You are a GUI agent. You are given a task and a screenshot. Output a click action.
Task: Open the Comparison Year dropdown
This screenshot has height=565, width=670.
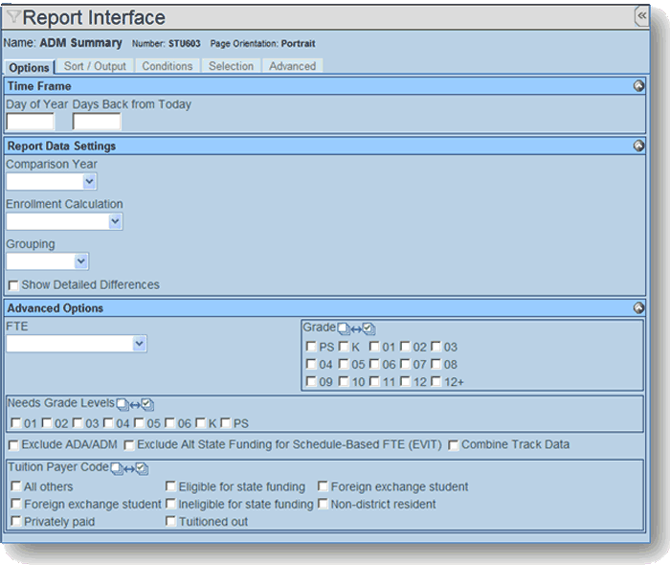(x=52, y=182)
